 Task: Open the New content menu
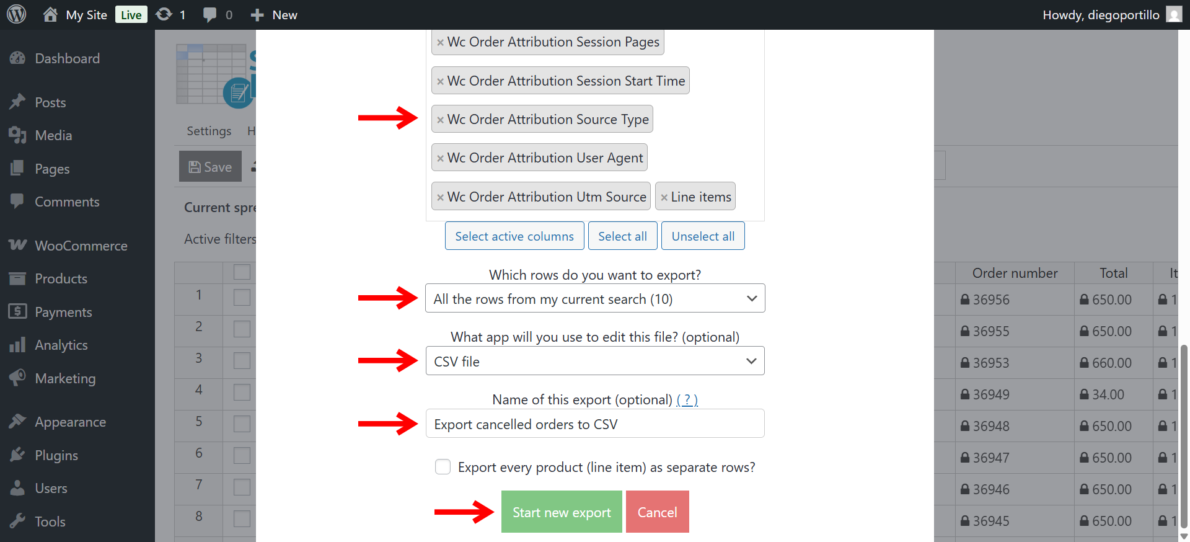pyautogui.click(x=274, y=14)
